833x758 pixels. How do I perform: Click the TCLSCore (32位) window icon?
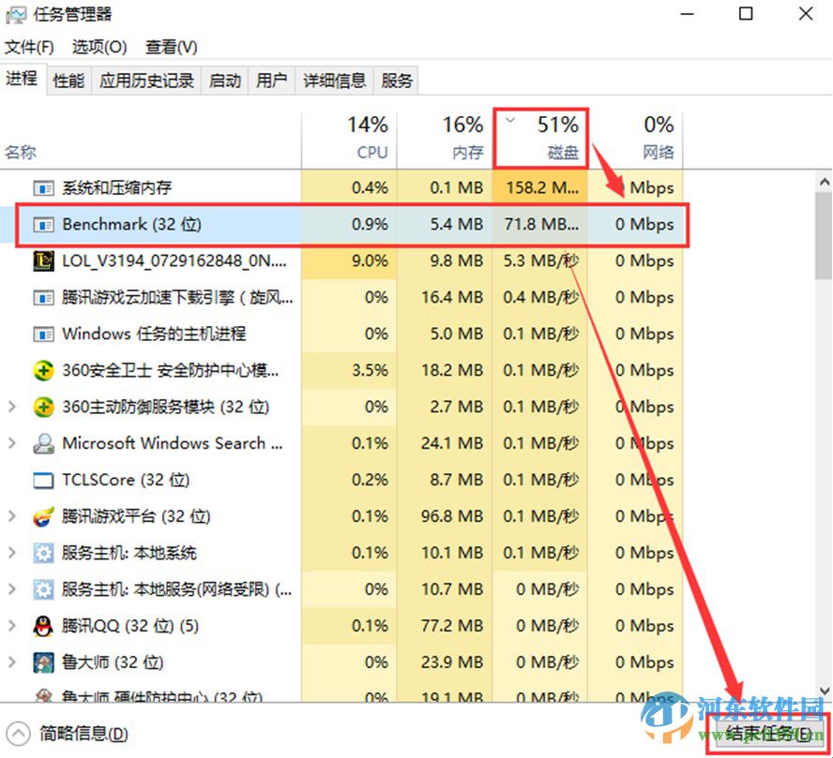click(44, 480)
